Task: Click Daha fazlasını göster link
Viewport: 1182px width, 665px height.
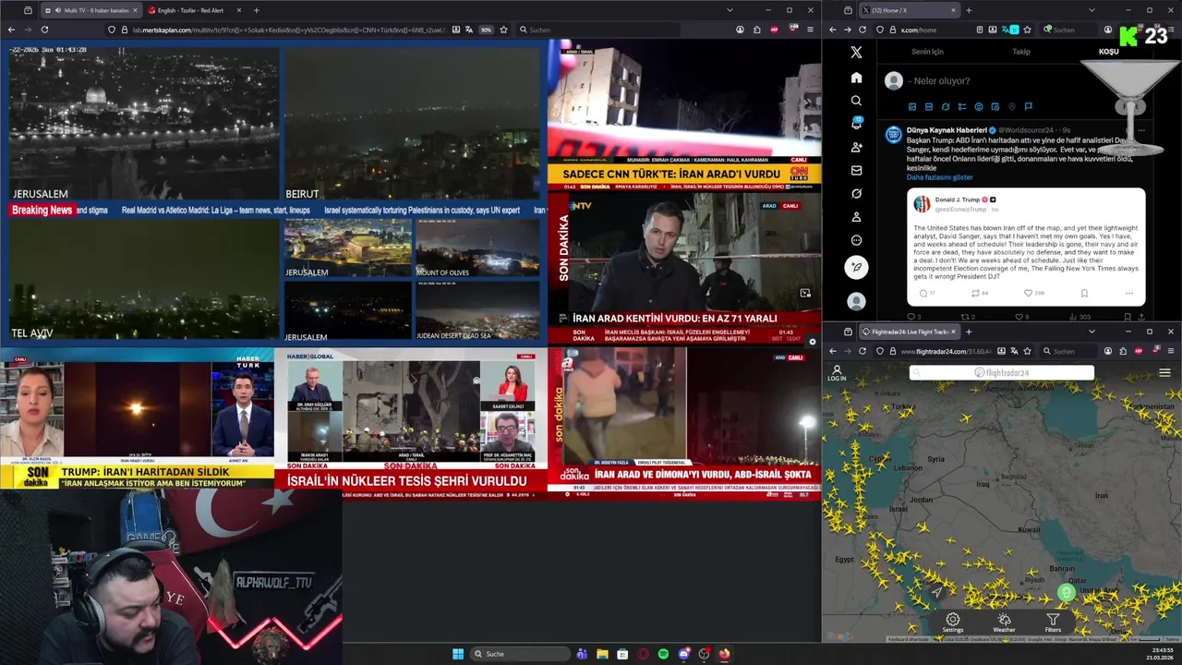Action: click(939, 177)
